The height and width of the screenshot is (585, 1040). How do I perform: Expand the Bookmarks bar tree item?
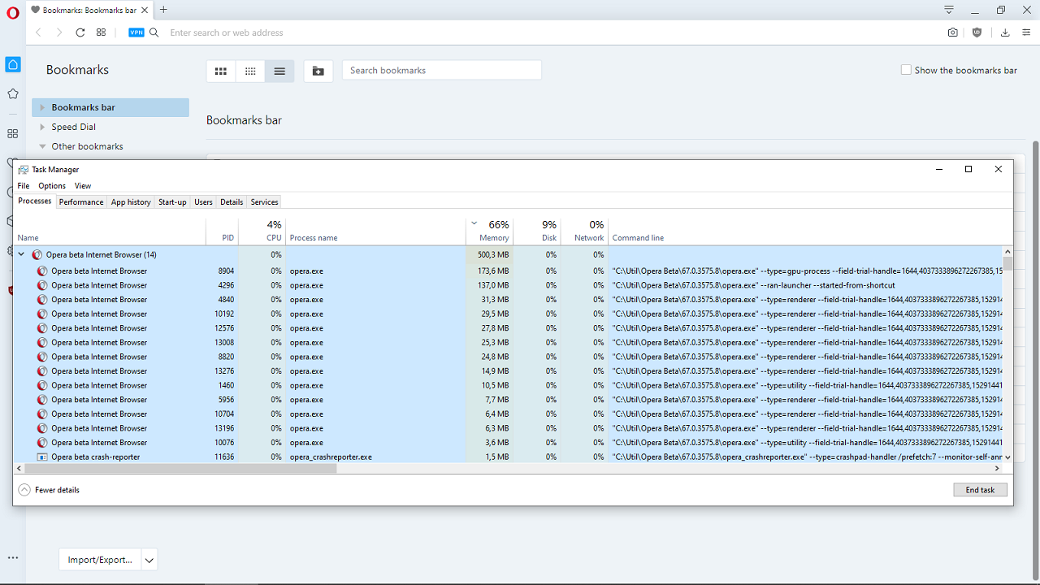pyautogui.click(x=42, y=107)
